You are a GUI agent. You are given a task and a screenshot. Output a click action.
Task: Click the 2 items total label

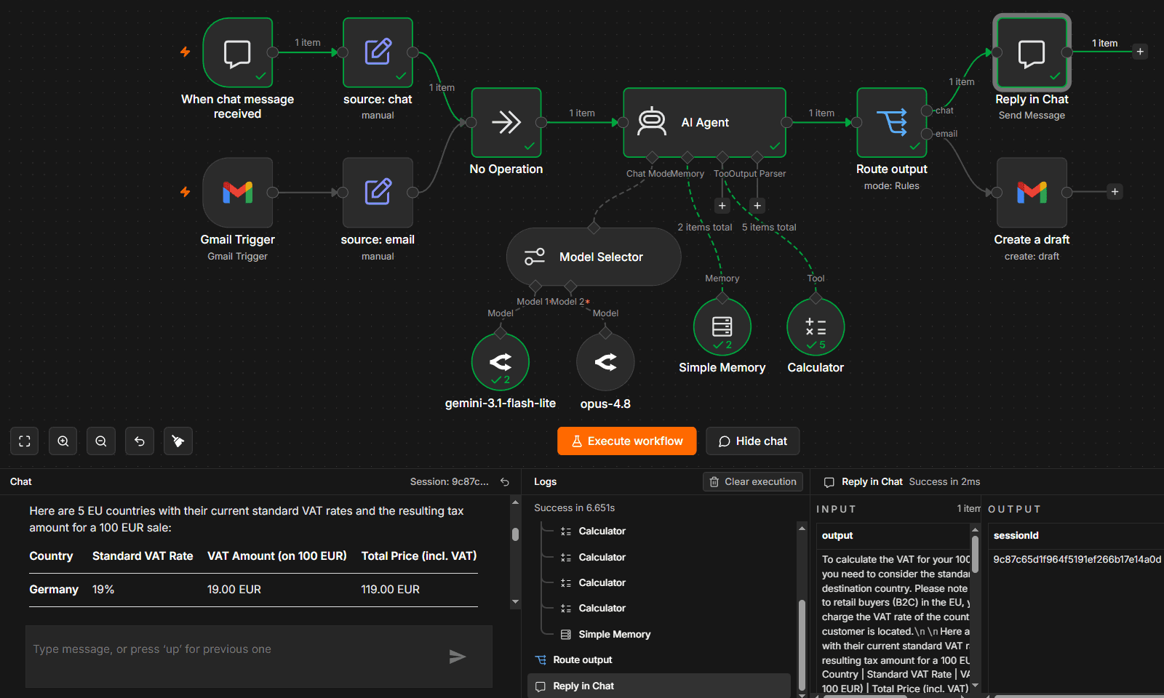705,228
